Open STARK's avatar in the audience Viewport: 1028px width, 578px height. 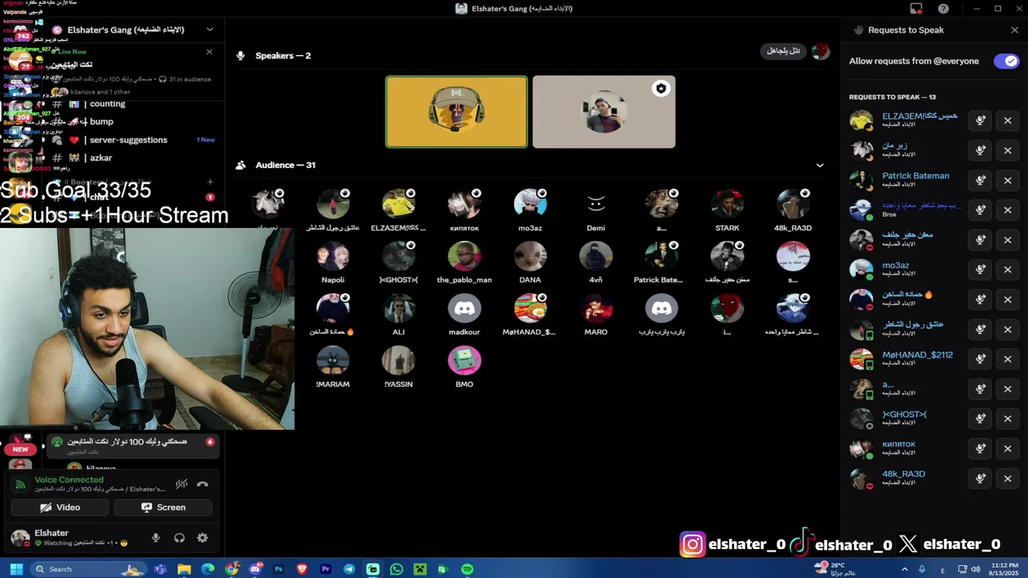pyautogui.click(x=727, y=204)
